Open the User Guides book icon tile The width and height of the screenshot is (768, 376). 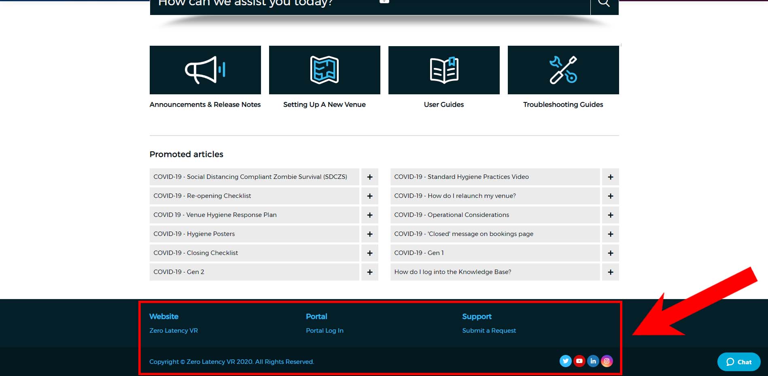click(x=444, y=70)
